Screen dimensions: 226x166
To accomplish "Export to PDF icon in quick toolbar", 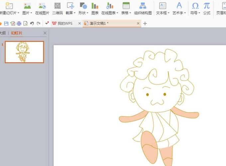I will 13,23.
